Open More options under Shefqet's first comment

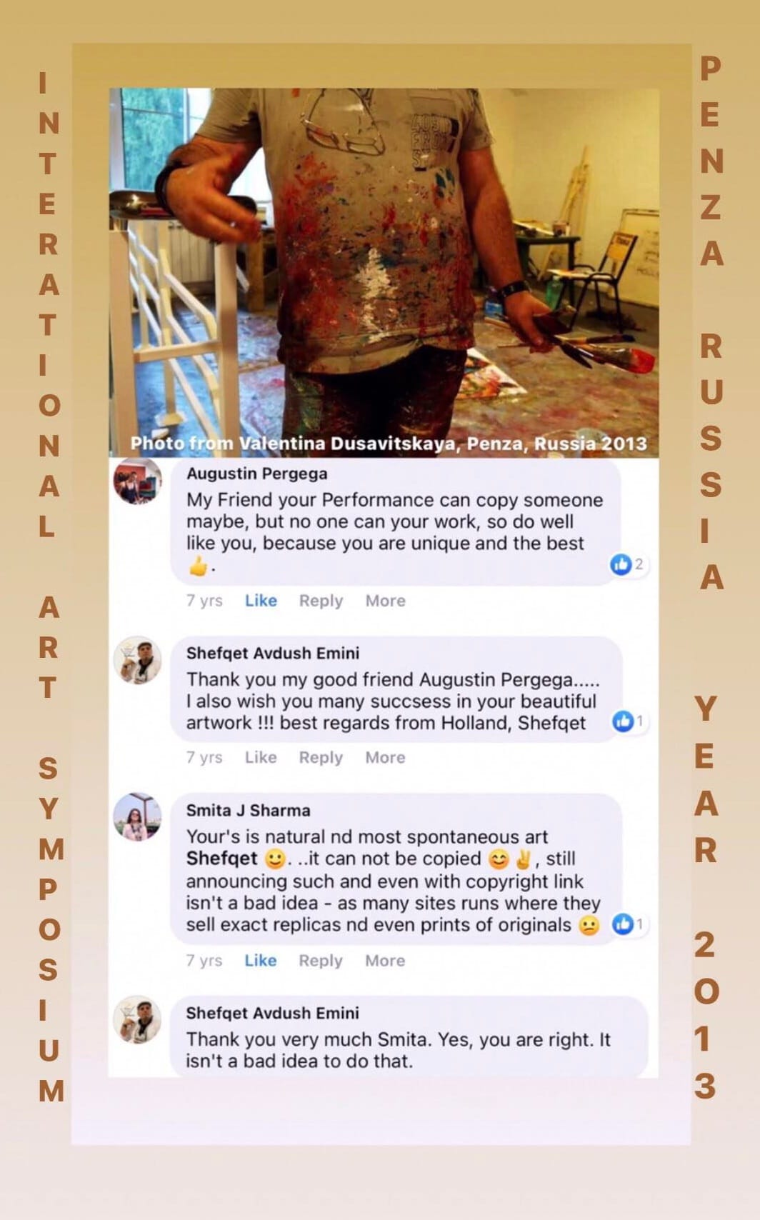click(385, 757)
